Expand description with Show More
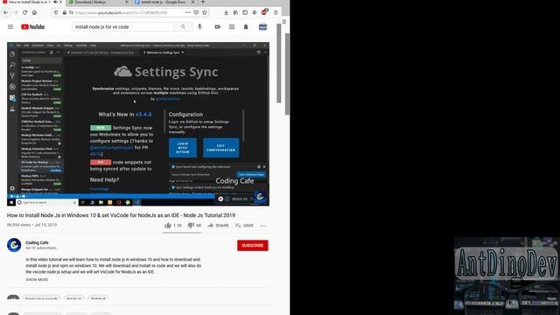Viewport: 560px width, 315px height. [37, 280]
